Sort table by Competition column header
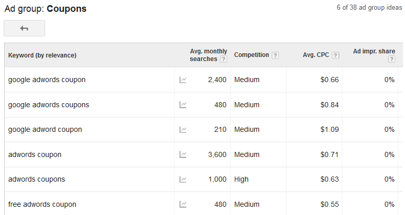The width and height of the screenshot is (405, 215). (x=252, y=55)
